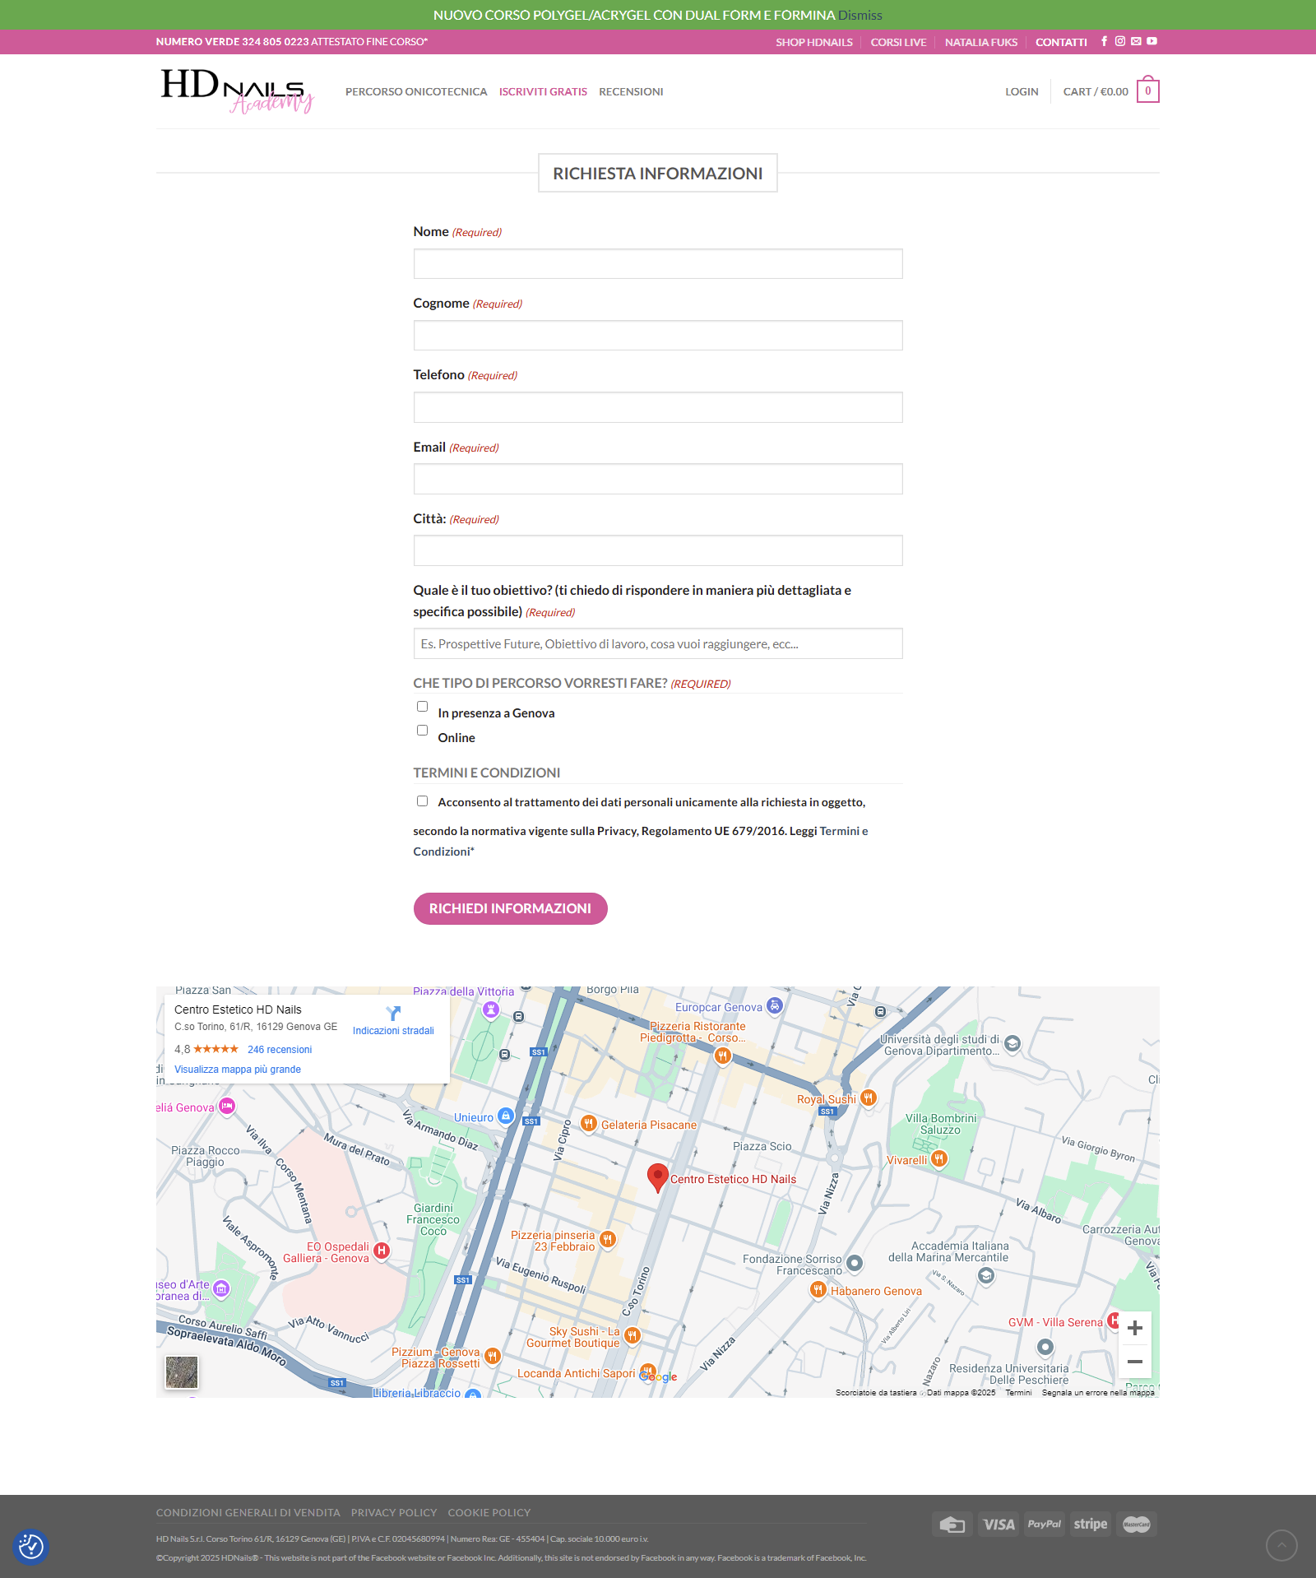The image size is (1316, 1578).
Task: Open the Instagram icon in top bar
Action: [1119, 41]
